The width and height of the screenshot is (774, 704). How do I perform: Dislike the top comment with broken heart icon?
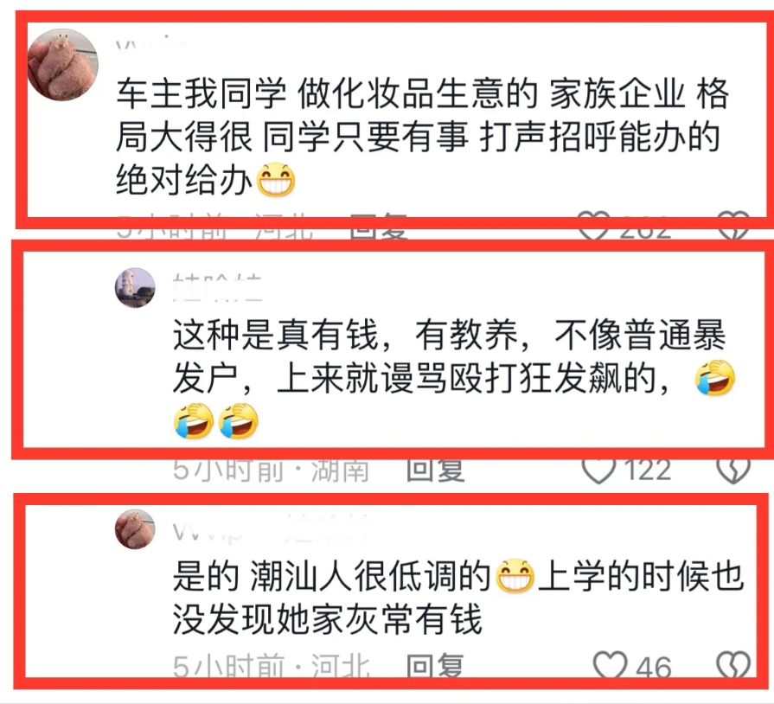point(733,226)
